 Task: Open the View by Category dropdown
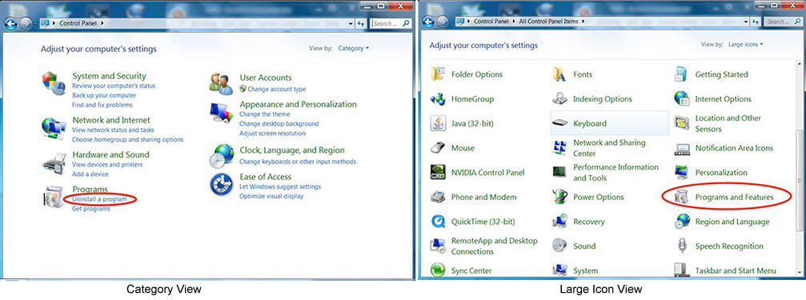[353, 48]
